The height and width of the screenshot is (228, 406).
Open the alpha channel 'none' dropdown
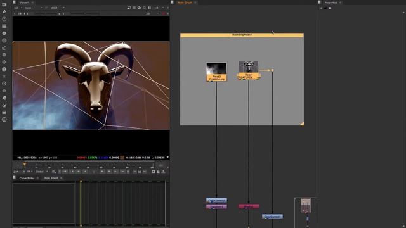click(33, 8)
